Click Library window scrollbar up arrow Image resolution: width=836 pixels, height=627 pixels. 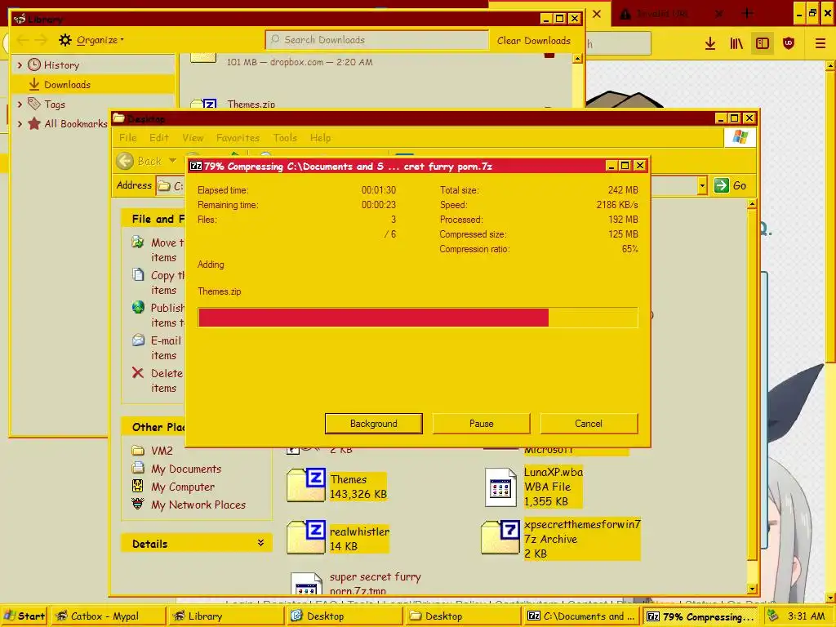(x=577, y=59)
